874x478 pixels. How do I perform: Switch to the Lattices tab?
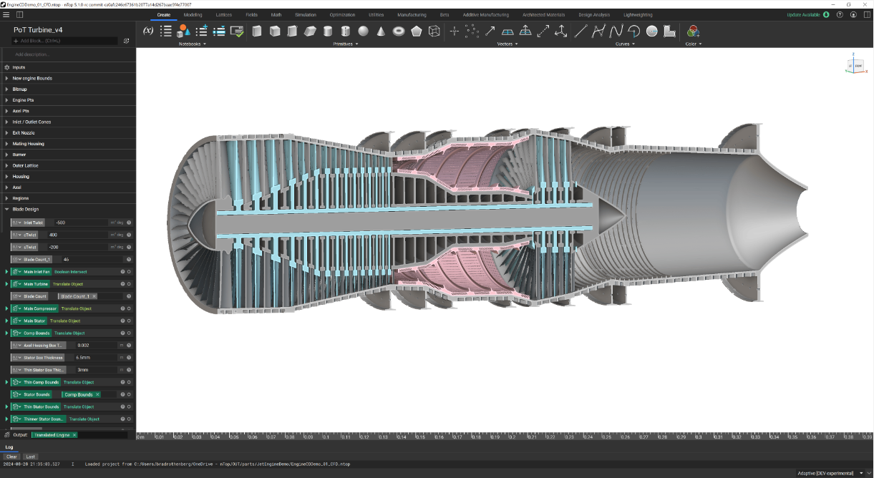(223, 14)
